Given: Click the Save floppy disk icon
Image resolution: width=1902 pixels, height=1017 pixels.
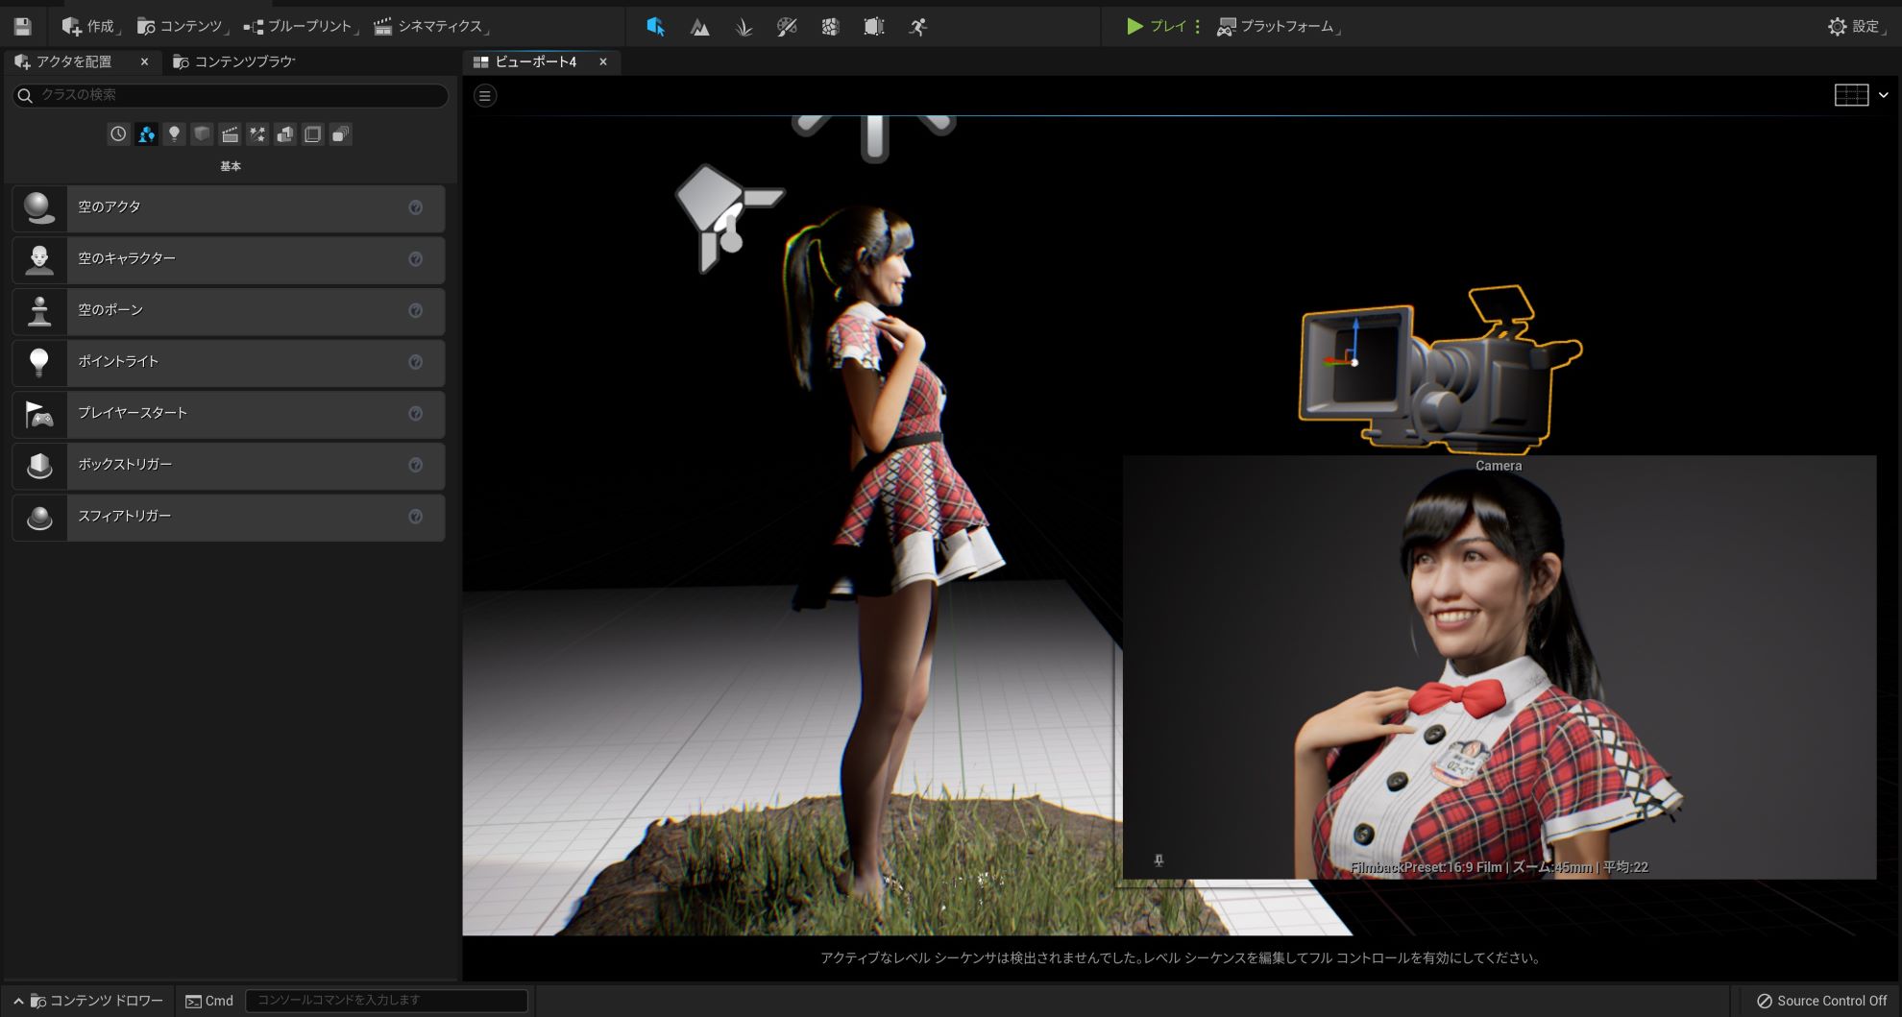Looking at the screenshot, I should (22, 27).
